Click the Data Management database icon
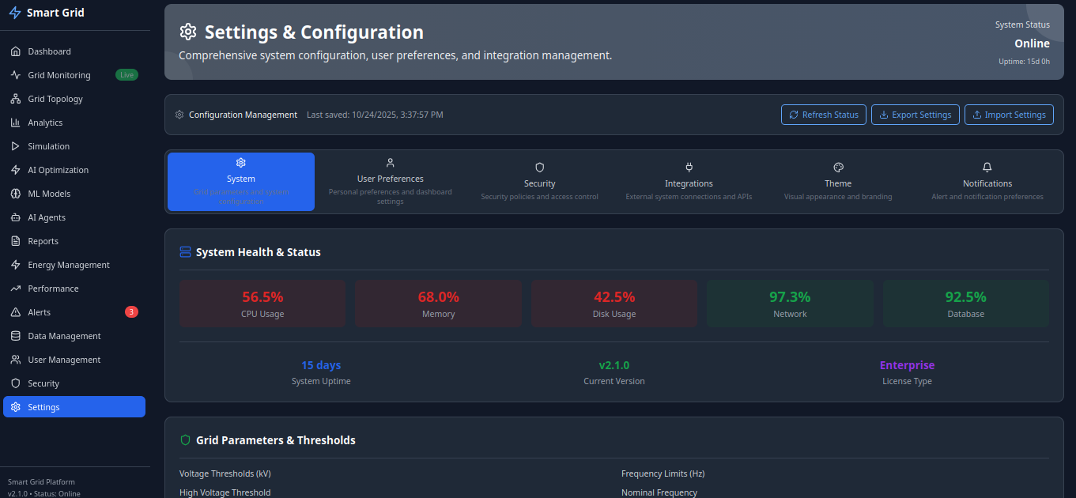This screenshot has width=1076, height=498. coord(15,336)
